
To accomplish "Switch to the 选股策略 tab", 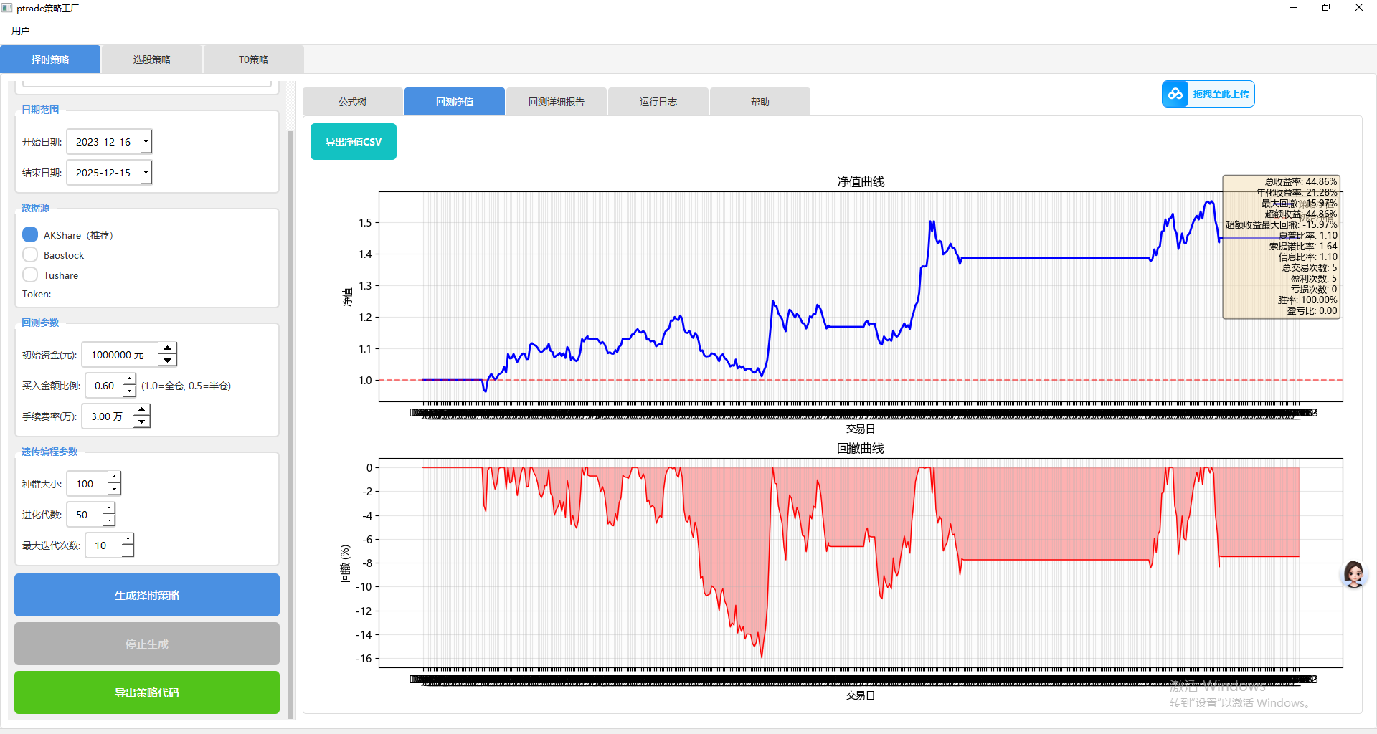I will coord(152,59).
